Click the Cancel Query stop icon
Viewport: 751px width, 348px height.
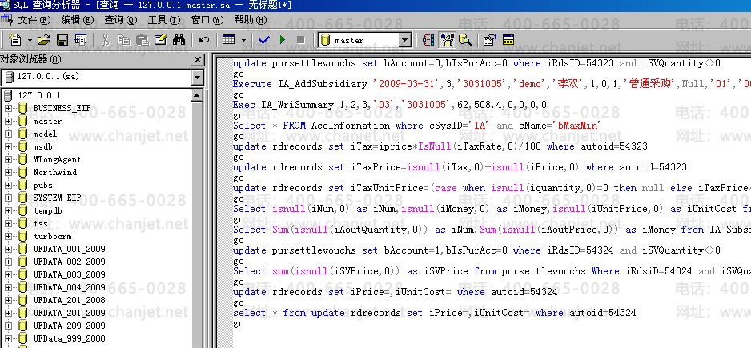(x=300, y=39)
